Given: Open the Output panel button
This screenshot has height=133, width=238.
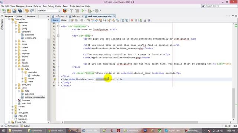Looking at the screenshot, I should click(x=25, y=126).
